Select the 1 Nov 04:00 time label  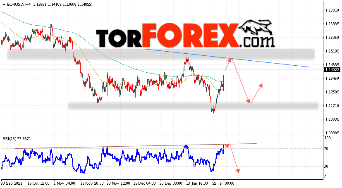point(65,183)
